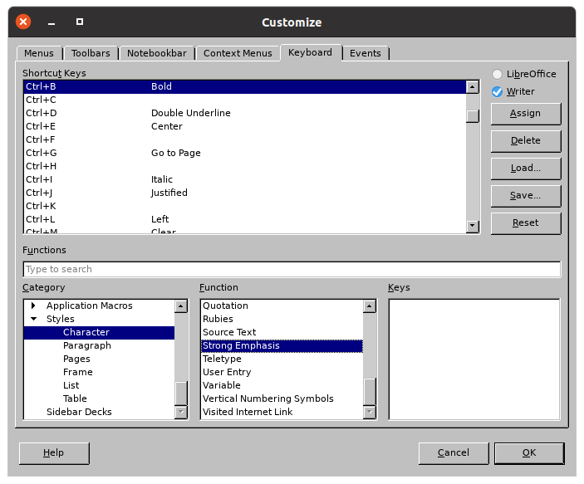The width and height of the screenshot is (584, 484).
Task: Switch to the Menus tab
Action: coord(39,53)
